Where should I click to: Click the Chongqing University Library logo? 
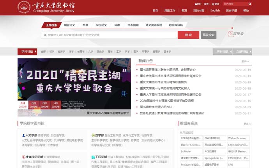46,7
